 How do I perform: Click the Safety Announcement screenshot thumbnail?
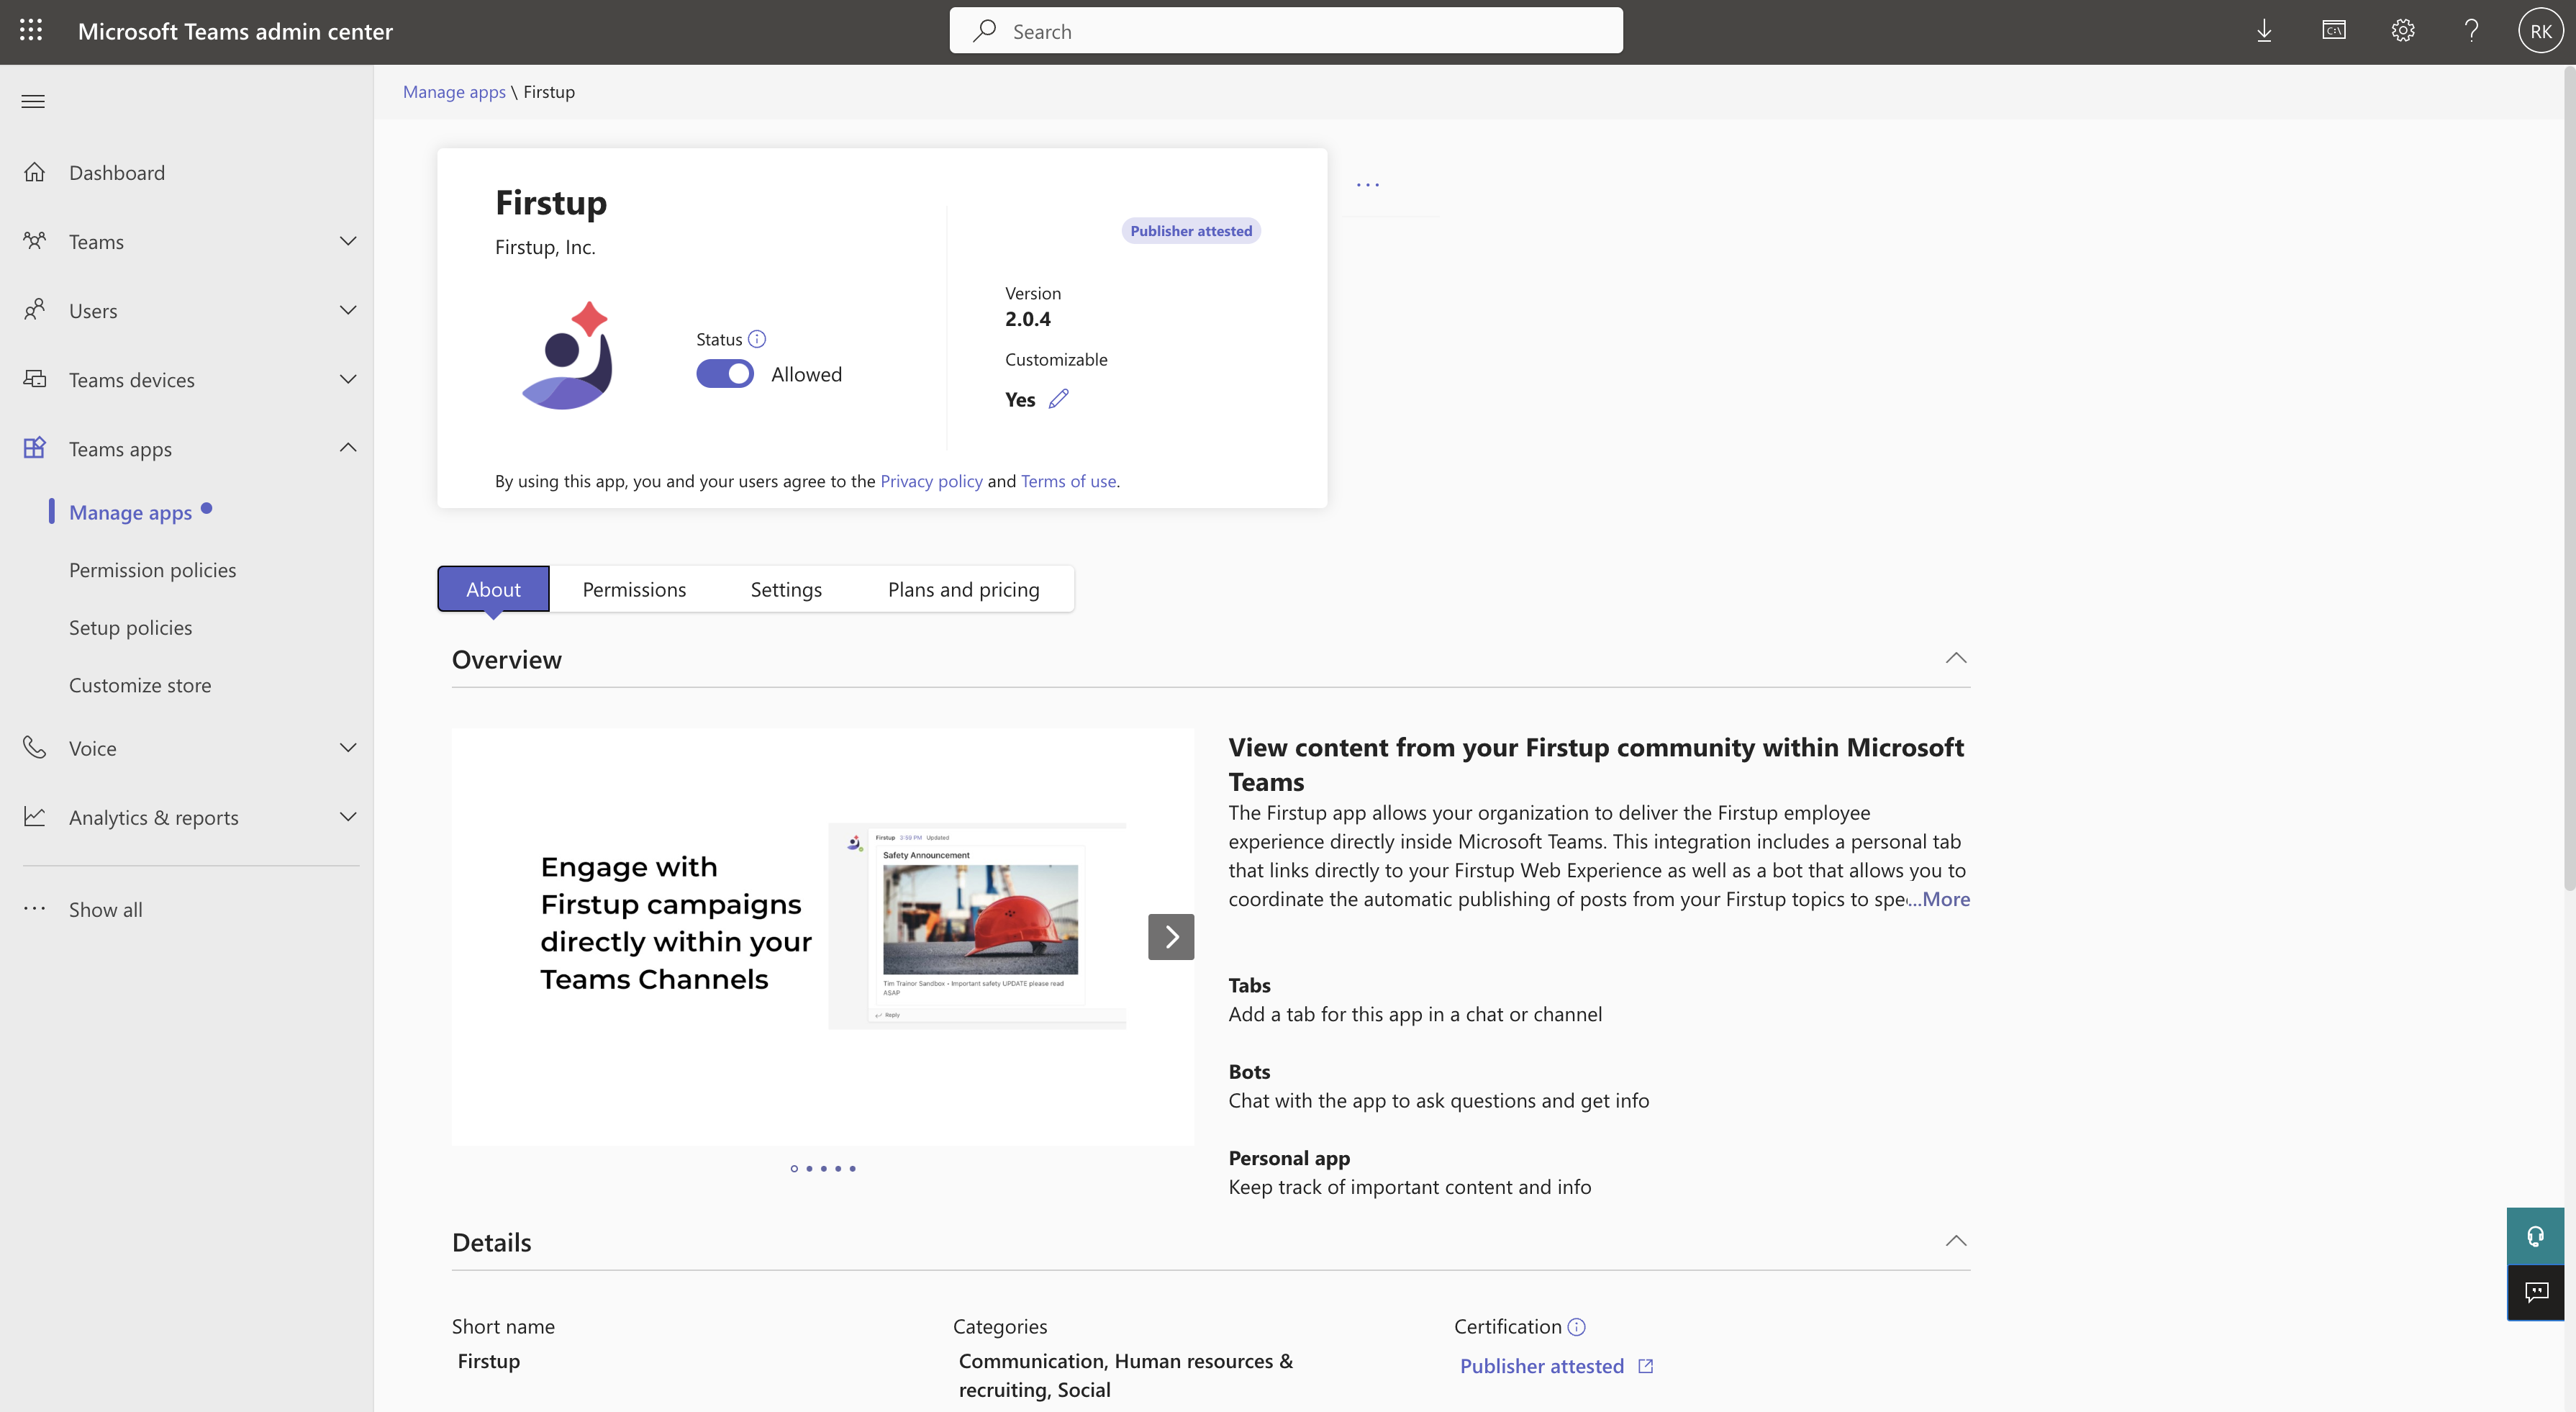pyautogui.click(x=977, y=926)
